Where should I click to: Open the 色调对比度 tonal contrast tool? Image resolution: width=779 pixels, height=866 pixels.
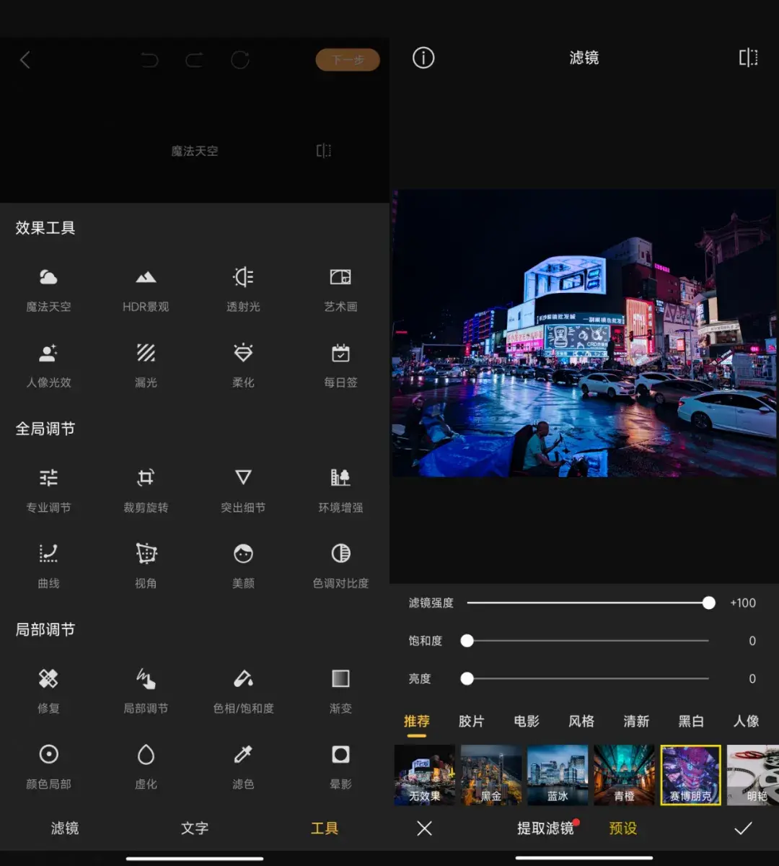(x=340, y=565)
